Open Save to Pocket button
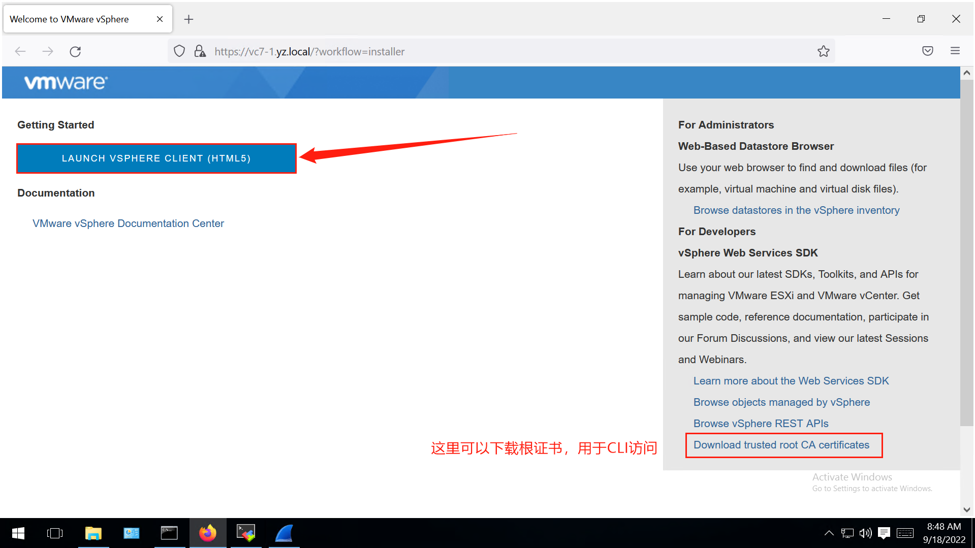 (927, 51)
